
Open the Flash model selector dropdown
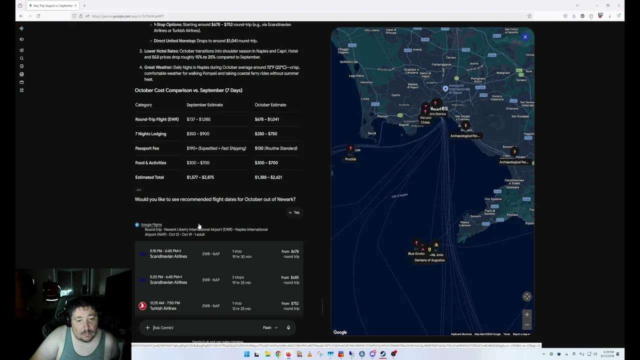pos(270,328)
